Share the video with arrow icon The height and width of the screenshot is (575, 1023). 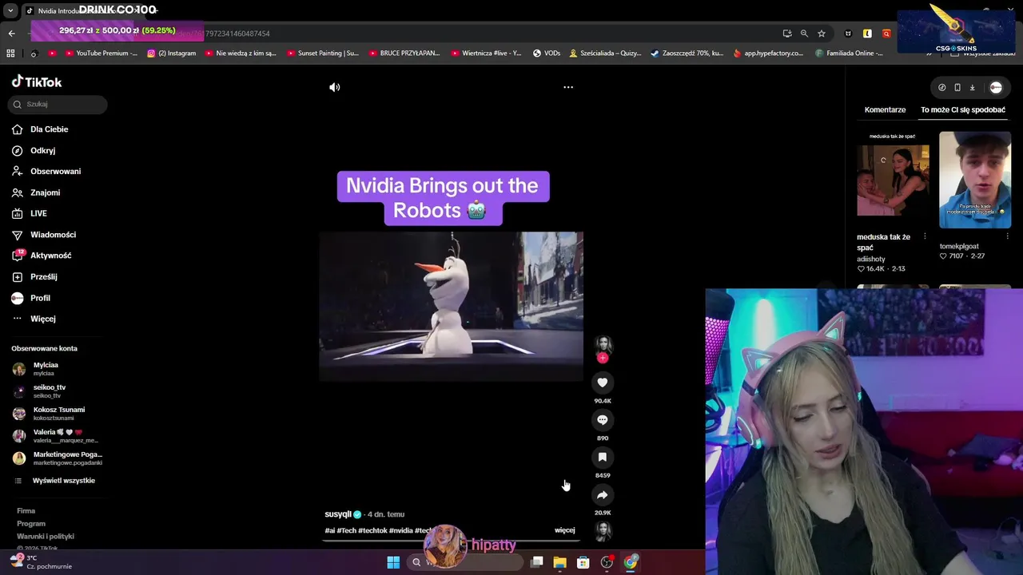[x=603, y=494]
